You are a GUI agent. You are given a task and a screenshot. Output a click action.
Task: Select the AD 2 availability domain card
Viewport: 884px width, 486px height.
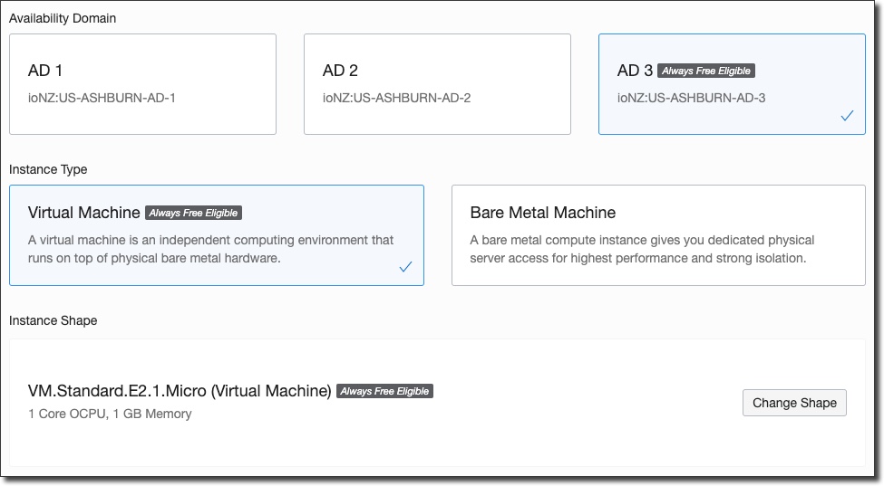tap(437, 84)
